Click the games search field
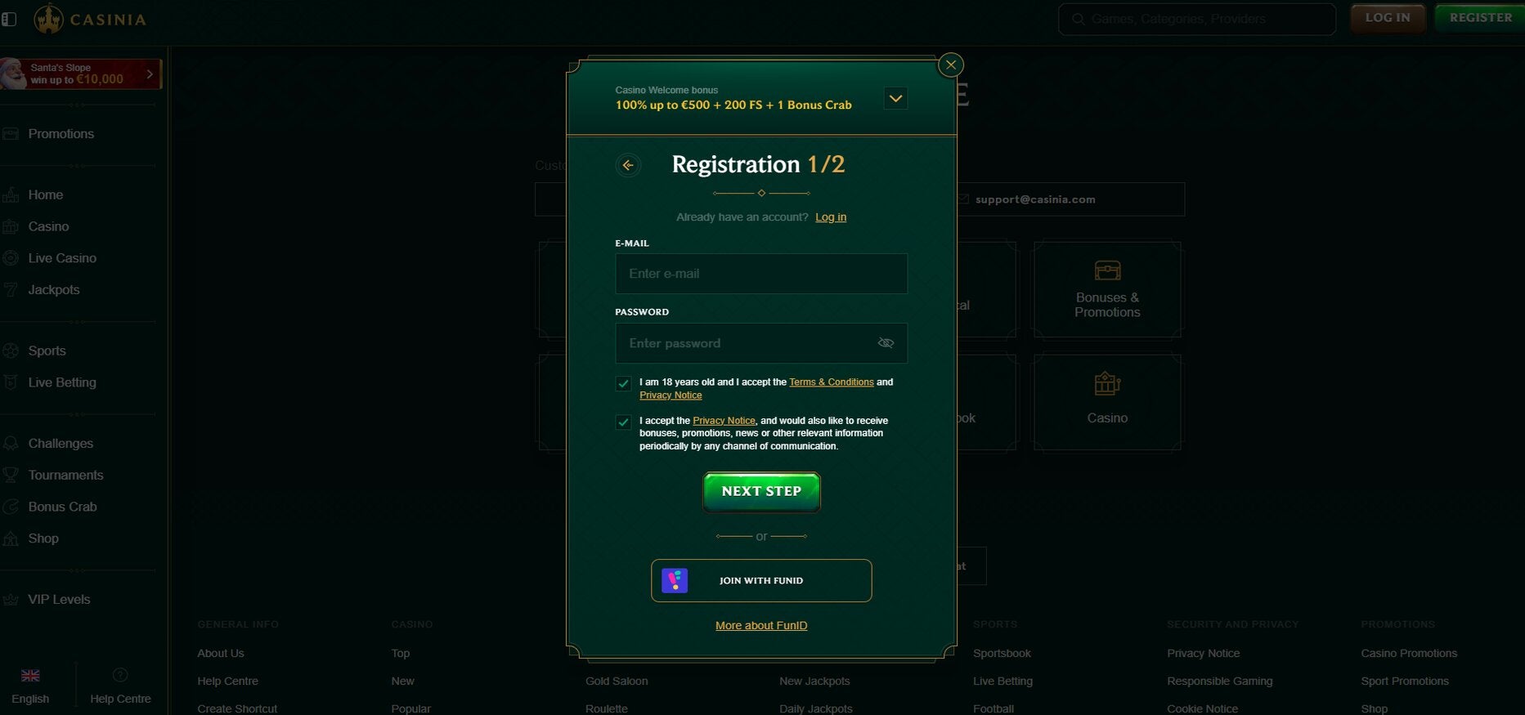The width and height of the screenshot is (1525, 715). [1197, 19]
